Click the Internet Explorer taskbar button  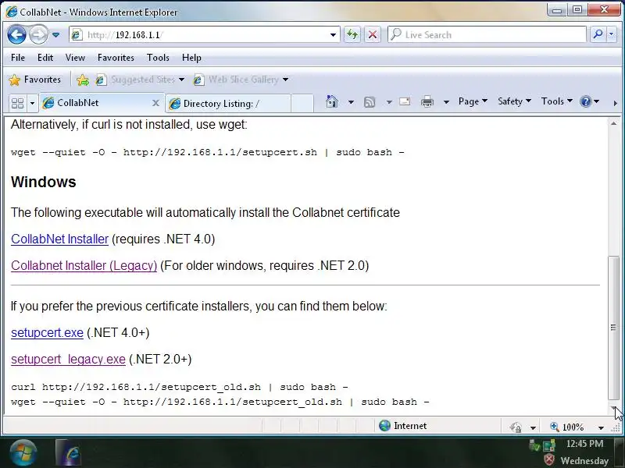tap(68, 452)
